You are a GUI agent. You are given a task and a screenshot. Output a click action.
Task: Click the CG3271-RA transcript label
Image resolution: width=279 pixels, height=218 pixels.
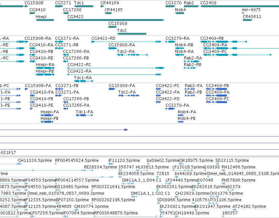67,38
